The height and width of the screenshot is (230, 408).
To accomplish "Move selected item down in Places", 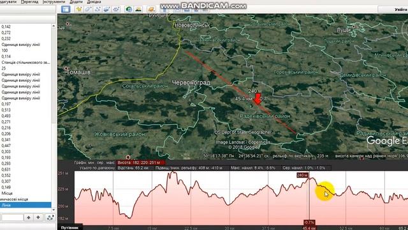I will pyautogui.click(x=38, y=217).
